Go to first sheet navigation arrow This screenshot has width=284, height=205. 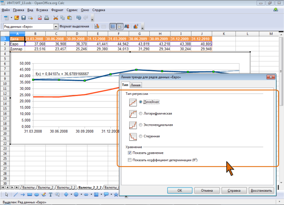(x=3, y=187)
